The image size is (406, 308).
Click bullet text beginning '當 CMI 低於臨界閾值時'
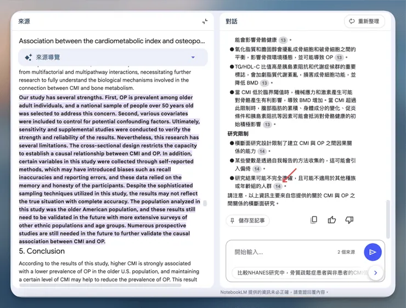295,109
